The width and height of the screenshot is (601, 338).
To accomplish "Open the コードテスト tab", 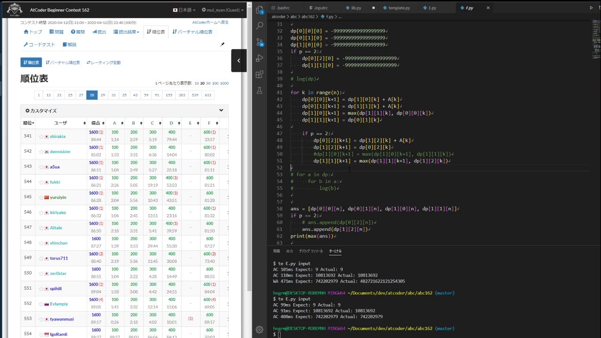I will (x=39, y=45).
